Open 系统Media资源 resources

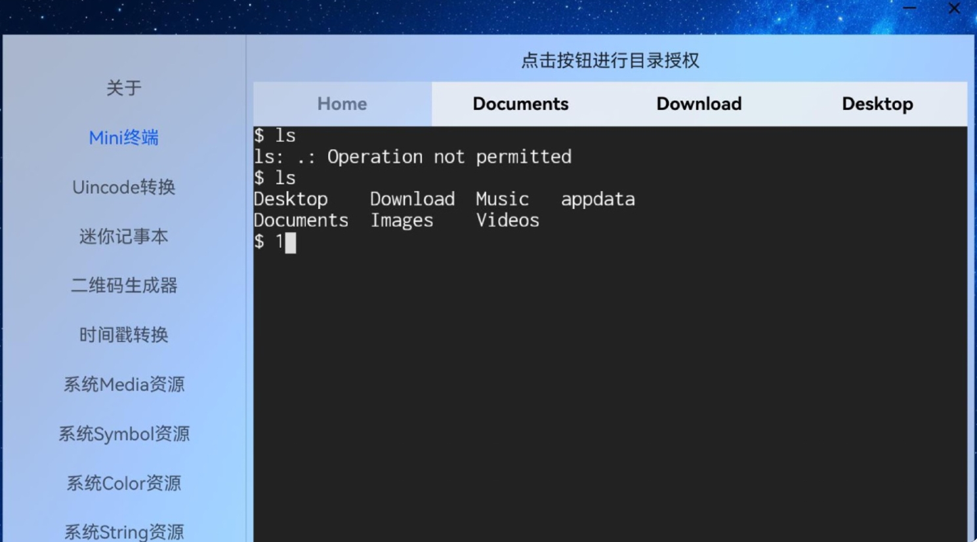coord(123,385)
